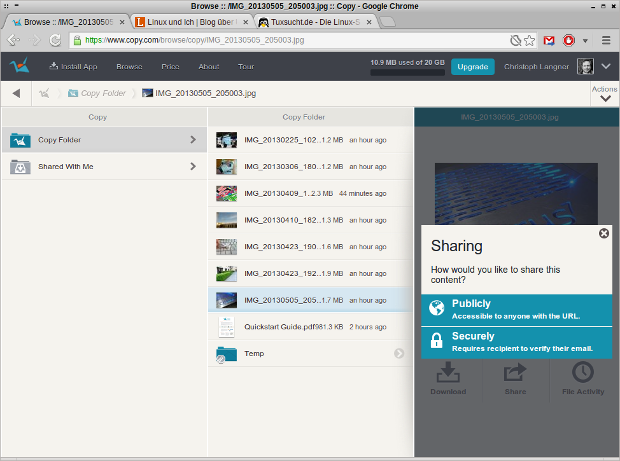Screen dimensions: 620x461
Task: Switch to Tuxsucht.de browser tab
Action: [x=316, y=22]
